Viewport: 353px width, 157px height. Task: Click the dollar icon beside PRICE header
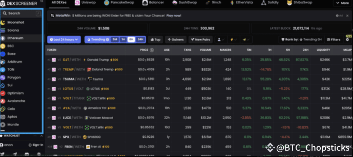point(152,50)
